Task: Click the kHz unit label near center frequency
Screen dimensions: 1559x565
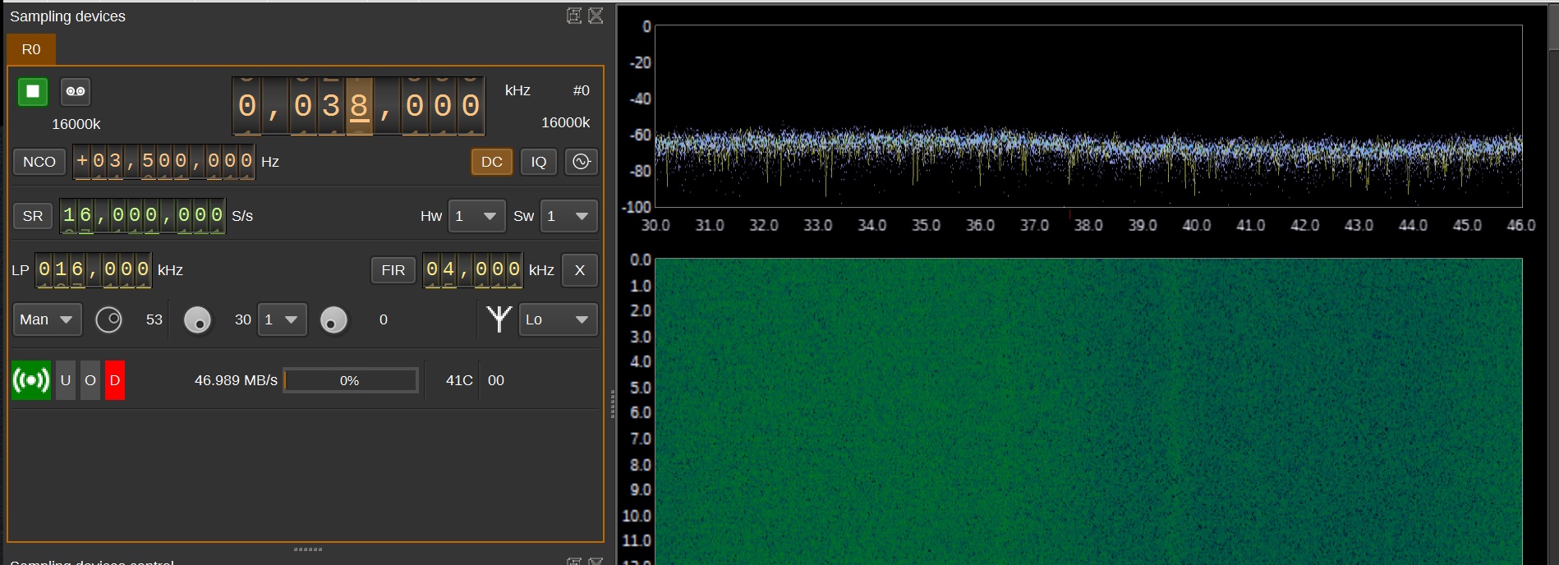Action: tap(517, 90)
